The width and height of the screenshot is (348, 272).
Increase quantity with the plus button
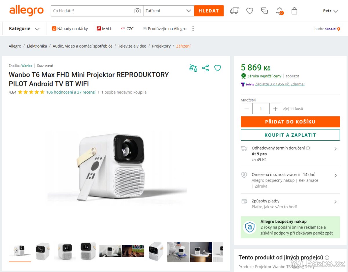[275, 109]
